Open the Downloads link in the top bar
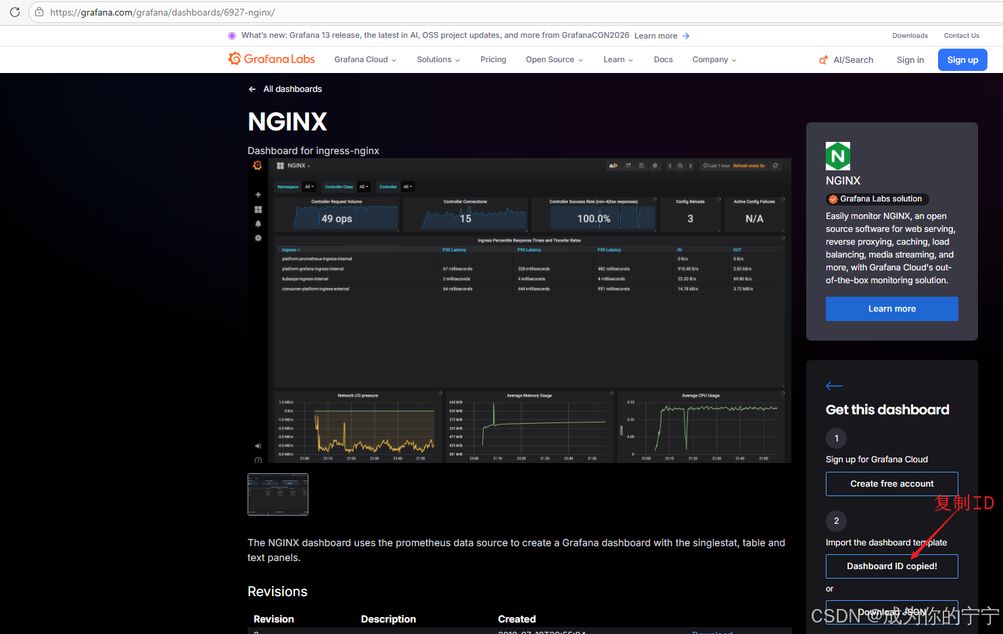Viewport: 1003px width, 634px height. coord(910,35)
